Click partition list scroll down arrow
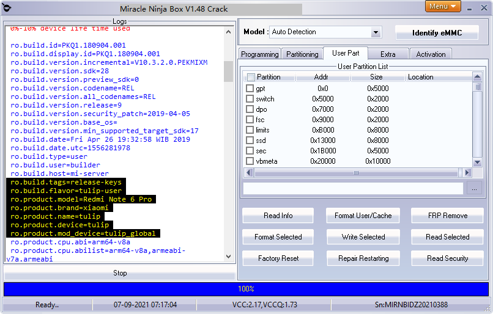 (477, 162)
